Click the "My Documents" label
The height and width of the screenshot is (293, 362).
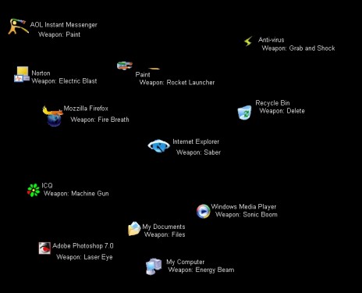(164, 227)
